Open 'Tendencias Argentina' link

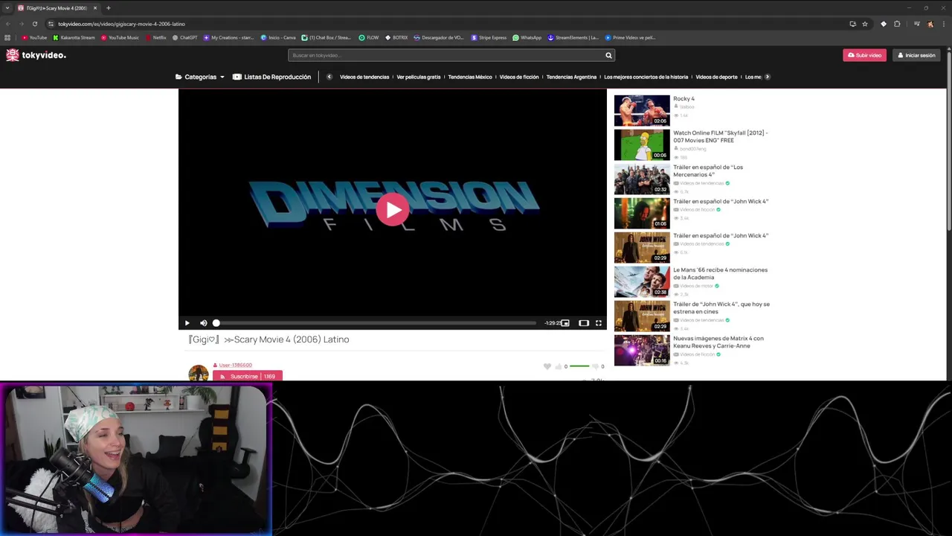pyautogui.click(x=571, y=77)
